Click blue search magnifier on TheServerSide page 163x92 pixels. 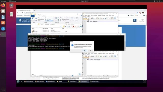tap(135, 20)
